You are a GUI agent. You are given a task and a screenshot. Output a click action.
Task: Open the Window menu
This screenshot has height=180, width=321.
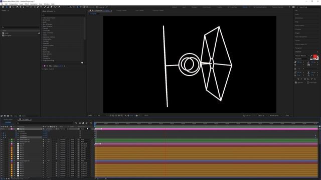(x=47, y=4)
